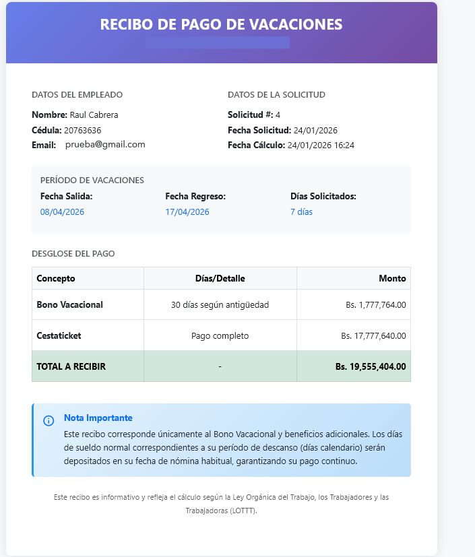Select the Cestaticket row label

coord(59,335)
